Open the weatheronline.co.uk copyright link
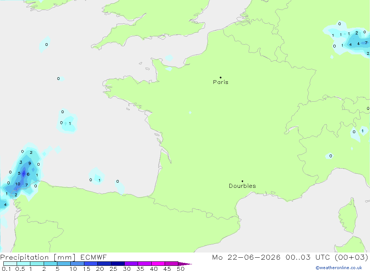 click(339, 268)
